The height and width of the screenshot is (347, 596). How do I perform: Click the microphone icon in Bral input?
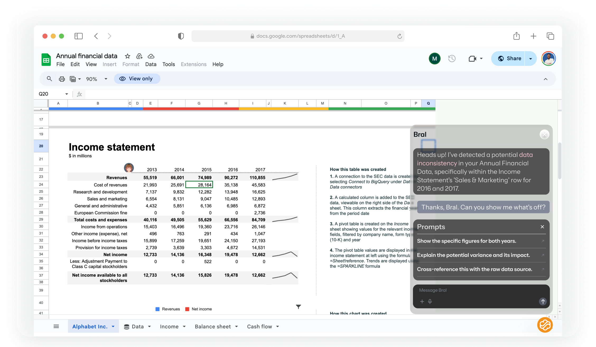point(430,301)
